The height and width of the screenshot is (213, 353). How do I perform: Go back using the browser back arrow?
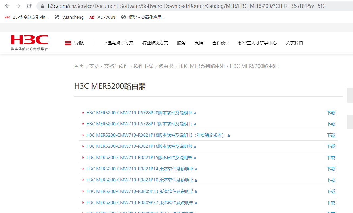pos(7,6)
